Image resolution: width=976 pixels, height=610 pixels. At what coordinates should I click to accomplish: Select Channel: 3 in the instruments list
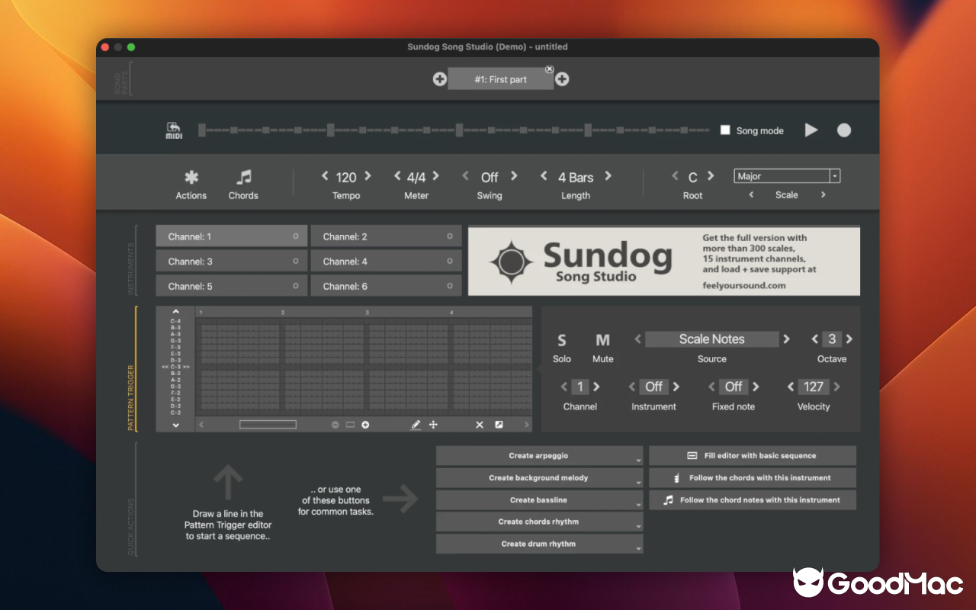[231, 260]
